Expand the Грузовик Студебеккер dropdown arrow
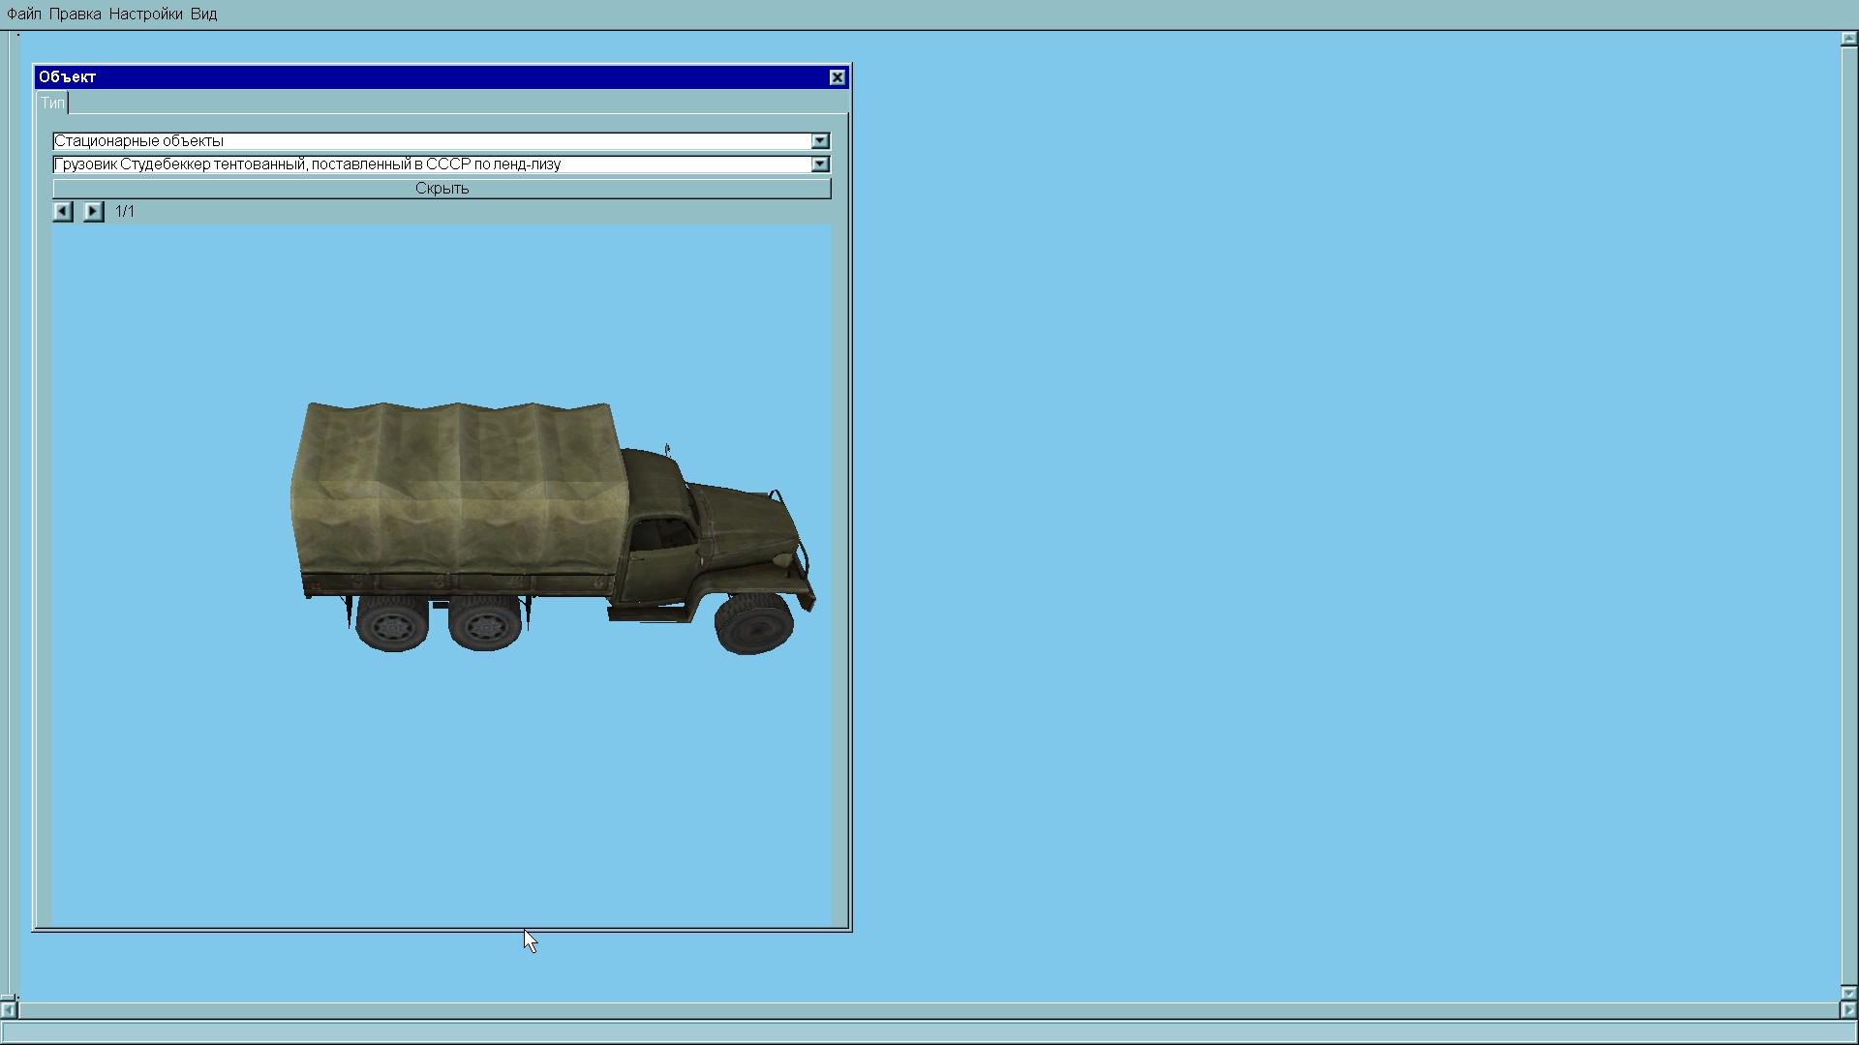 pos(820,164)
